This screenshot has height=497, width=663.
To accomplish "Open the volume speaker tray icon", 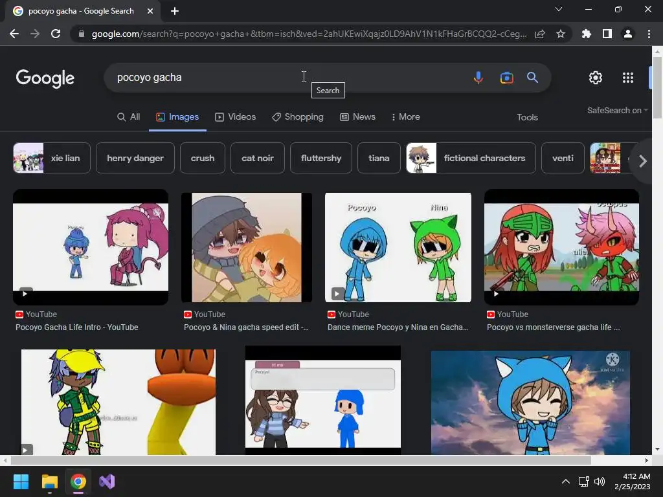I will click(599, 481).
